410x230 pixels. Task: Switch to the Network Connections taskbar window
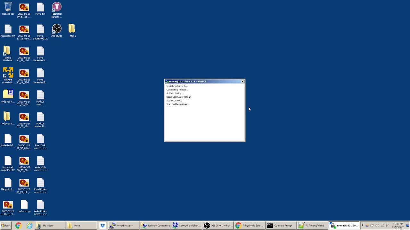[155, 226]
